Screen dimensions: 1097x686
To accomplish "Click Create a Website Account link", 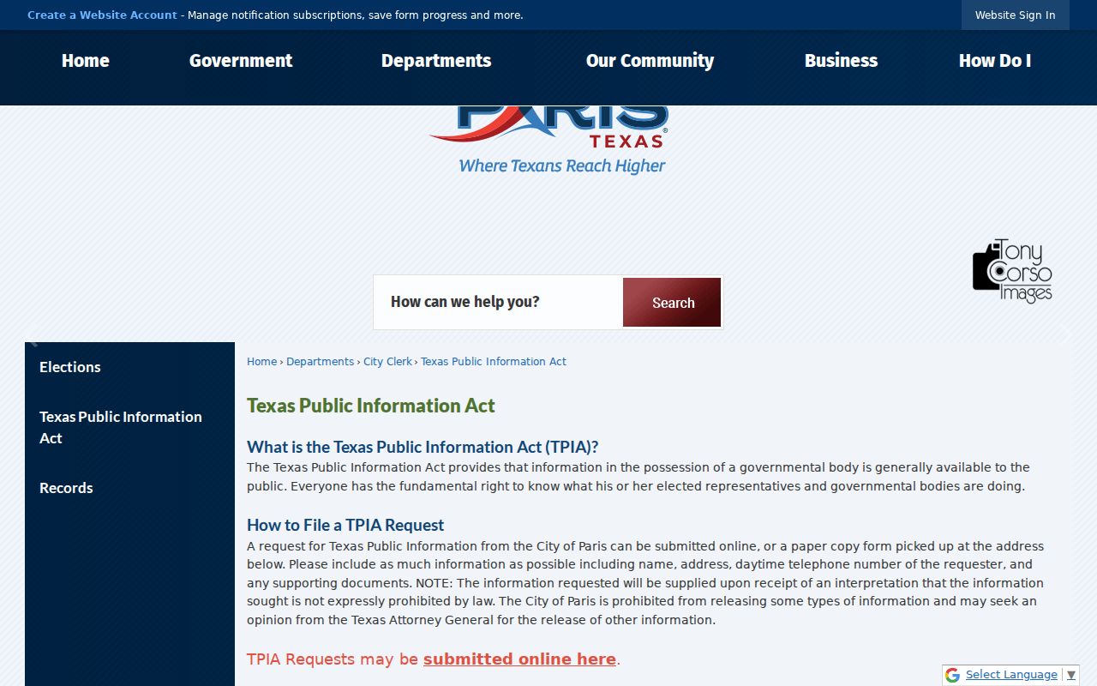I will point(102,15).
